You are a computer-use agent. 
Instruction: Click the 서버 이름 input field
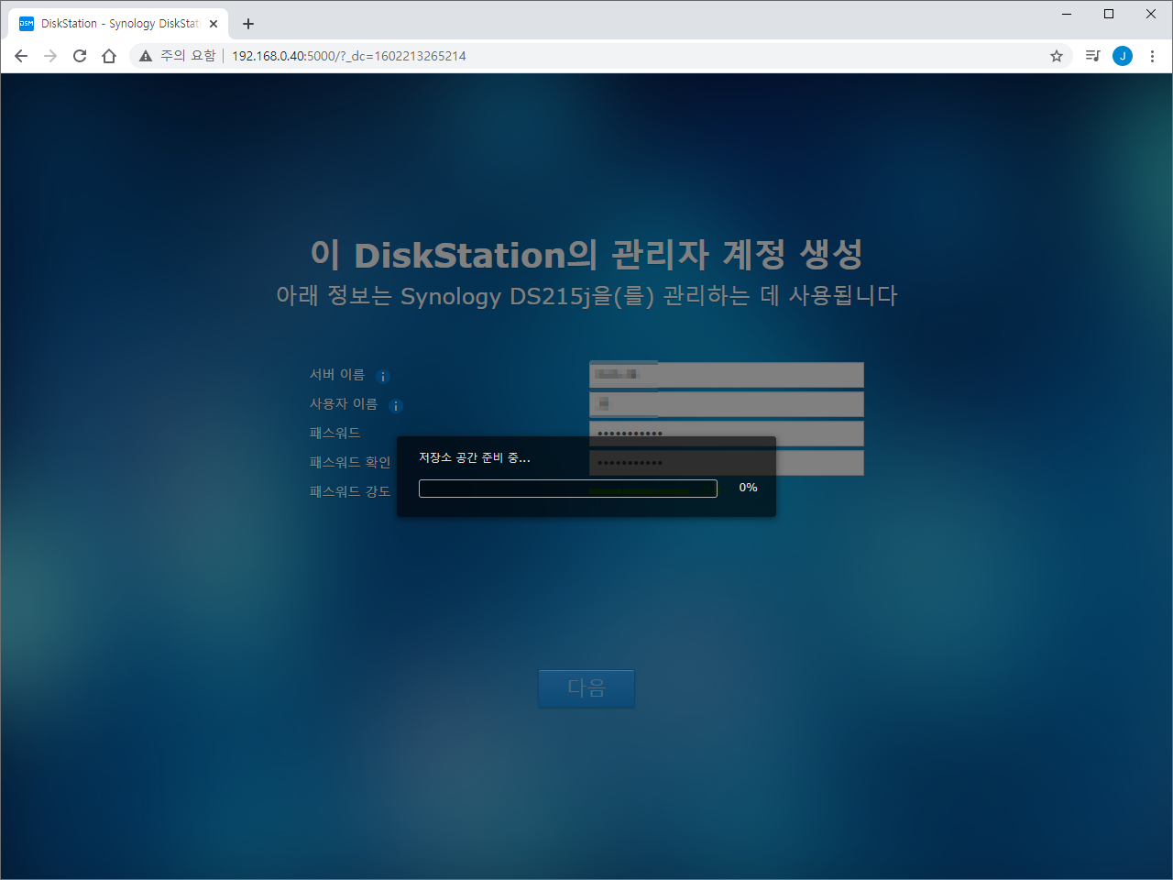click(726, 374)
